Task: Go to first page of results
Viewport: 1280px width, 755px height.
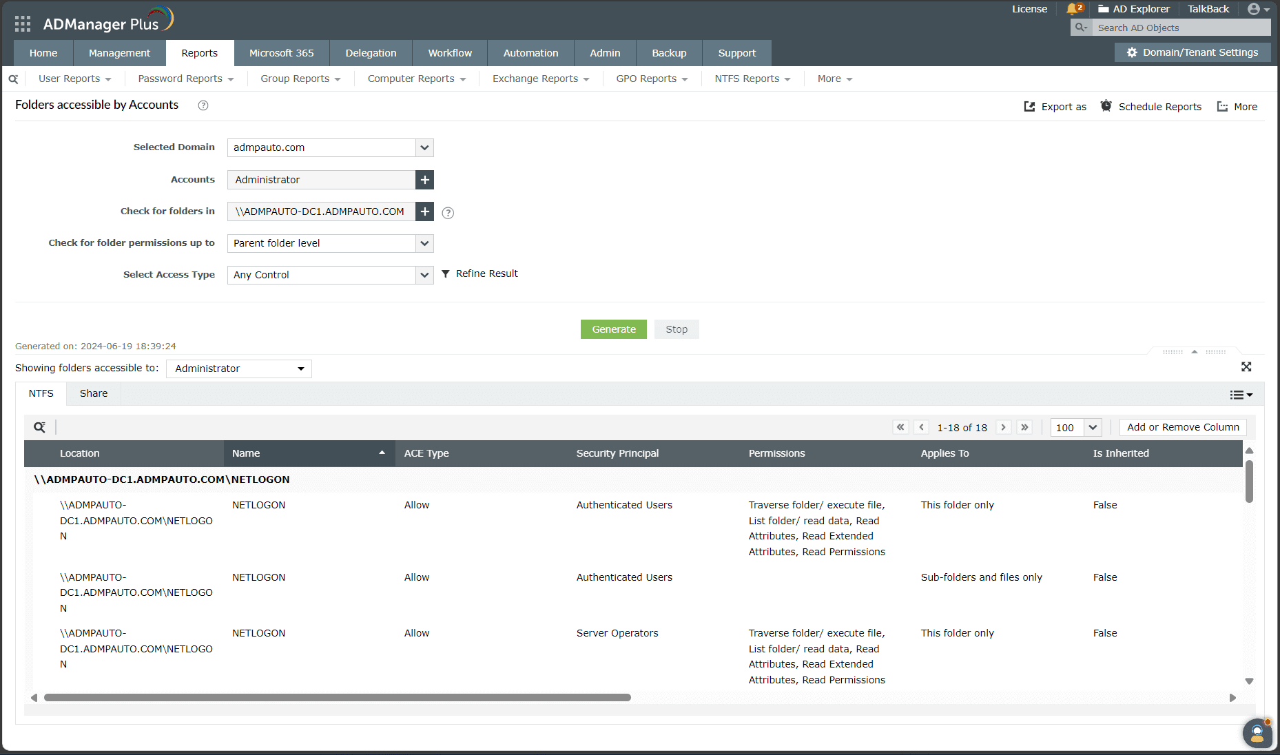Action: 900,427
